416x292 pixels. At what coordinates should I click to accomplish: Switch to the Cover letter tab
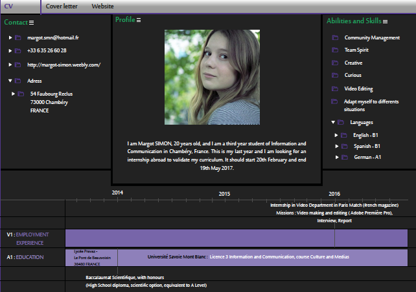click(x=62, y=6)
